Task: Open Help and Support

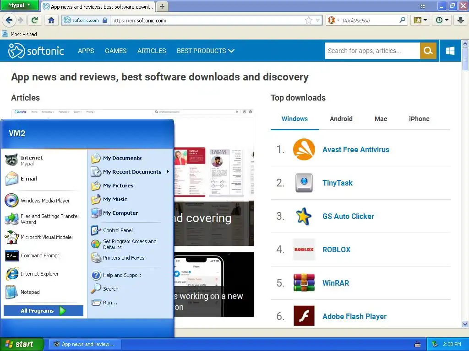Action: click(x=122, y=275)
